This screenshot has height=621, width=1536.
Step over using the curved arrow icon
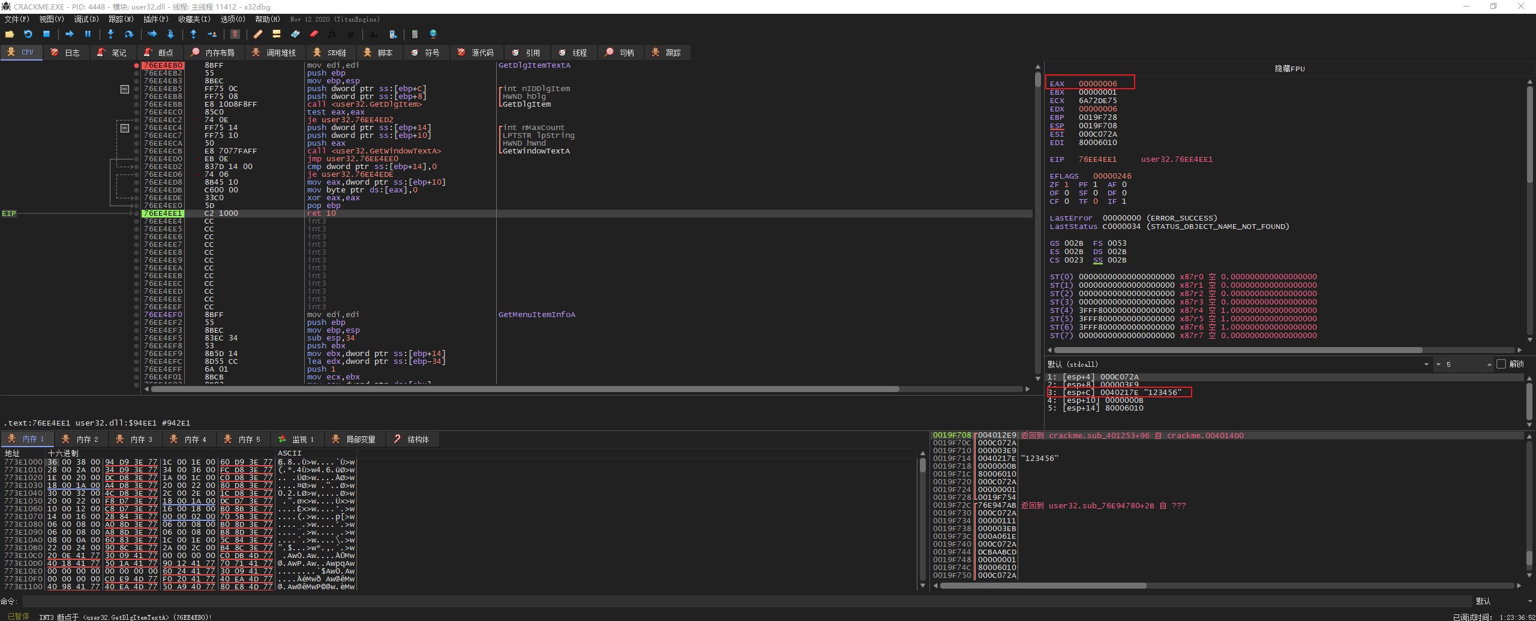(128, 34)
